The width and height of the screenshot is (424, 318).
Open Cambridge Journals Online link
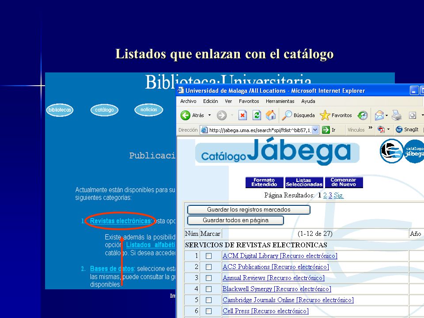pyautogui.click(x=288, y=300)
